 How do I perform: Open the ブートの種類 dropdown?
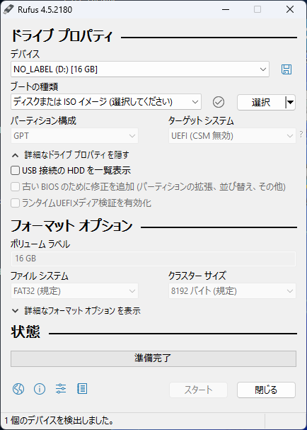coord(106,102)
